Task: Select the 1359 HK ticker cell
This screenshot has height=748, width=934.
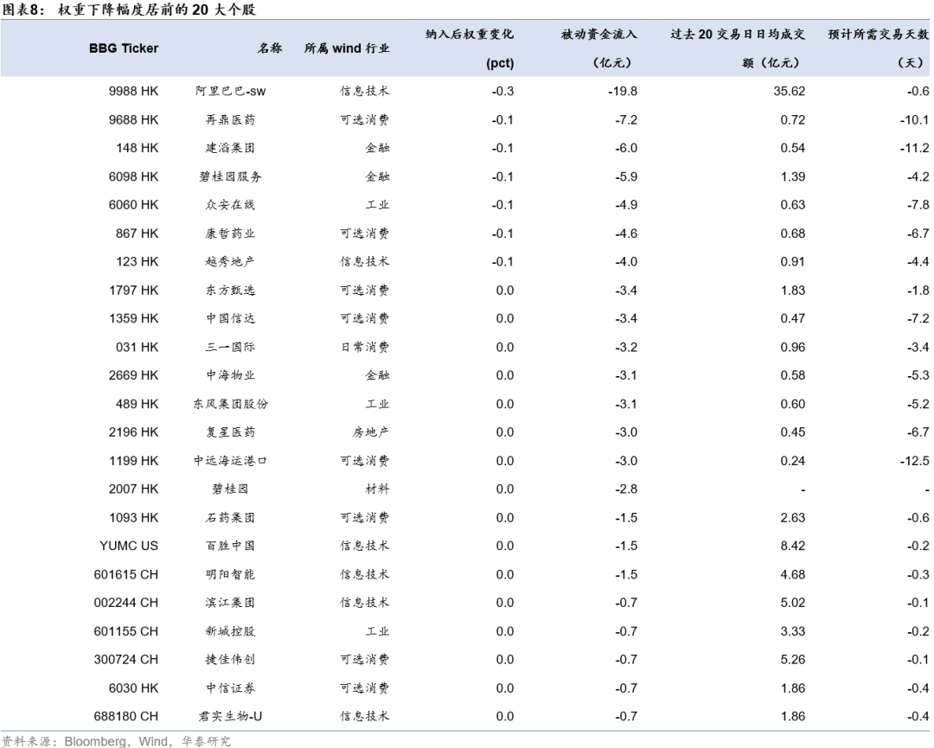Action: [133, 318]
